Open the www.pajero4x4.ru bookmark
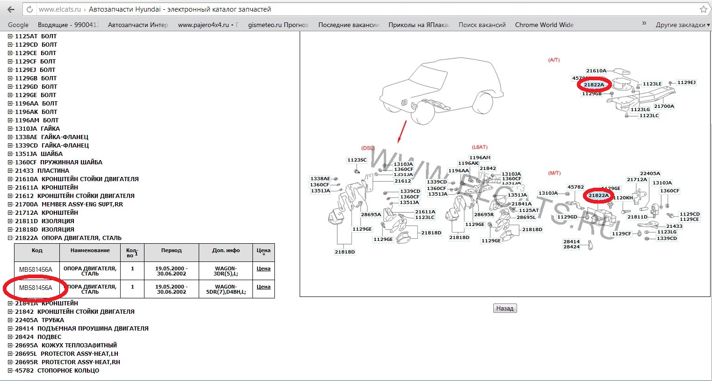 coord(208,25)
